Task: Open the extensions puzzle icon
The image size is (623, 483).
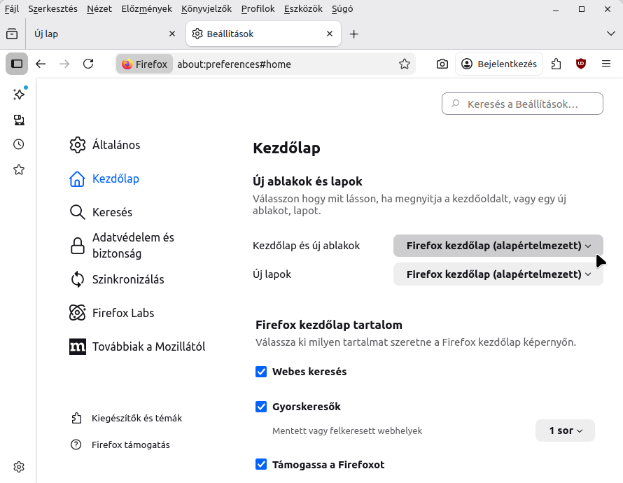Action: pos(556,63)
